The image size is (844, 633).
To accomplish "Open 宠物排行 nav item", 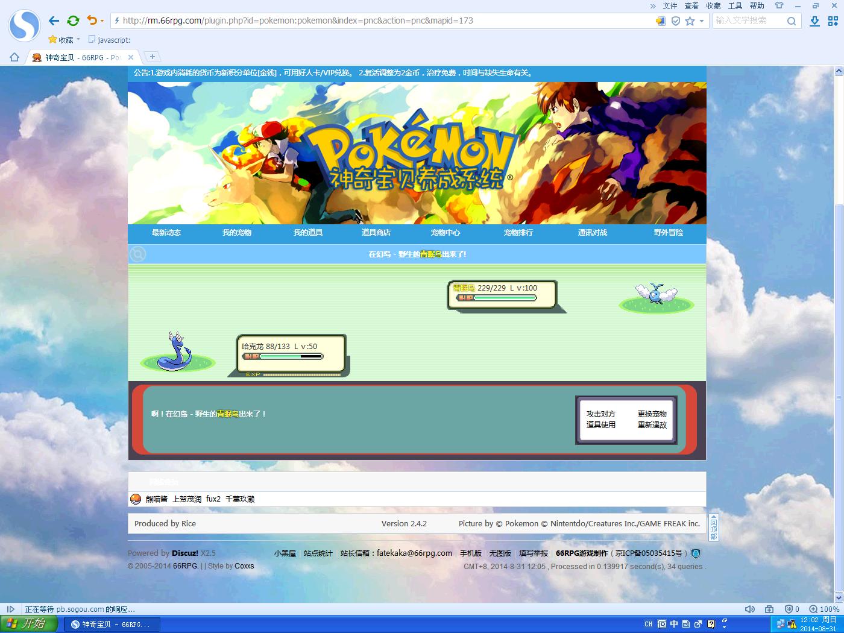I will tap(518, 233).
